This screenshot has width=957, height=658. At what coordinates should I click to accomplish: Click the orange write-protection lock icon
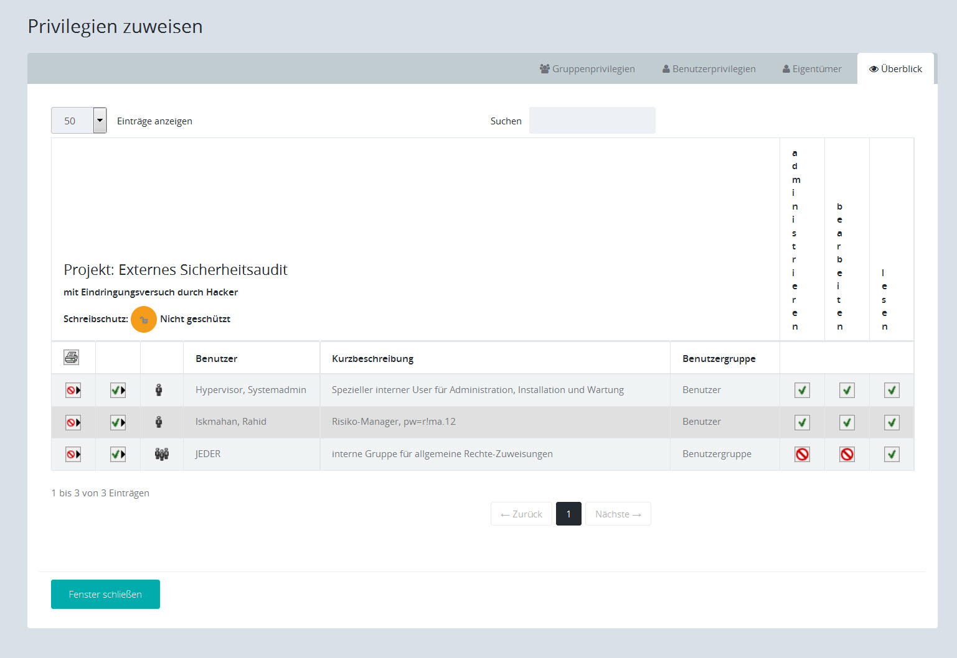(144, 320)
